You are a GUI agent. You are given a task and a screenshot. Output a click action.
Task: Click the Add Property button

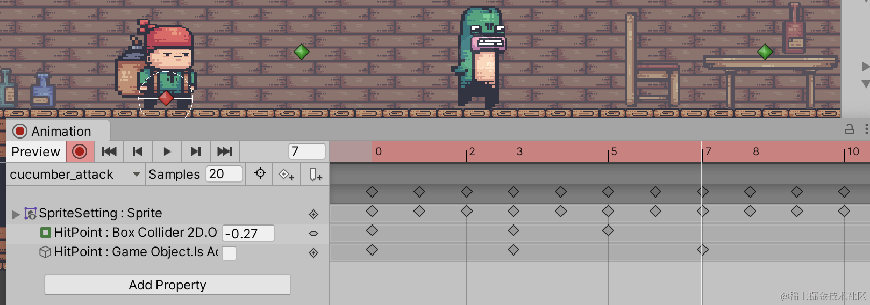click(x=168, y=285)
